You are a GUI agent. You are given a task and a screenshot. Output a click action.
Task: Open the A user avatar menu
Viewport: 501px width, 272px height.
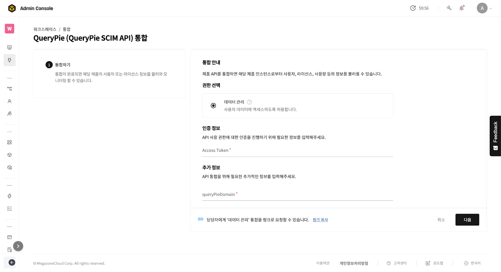(482, 8)
